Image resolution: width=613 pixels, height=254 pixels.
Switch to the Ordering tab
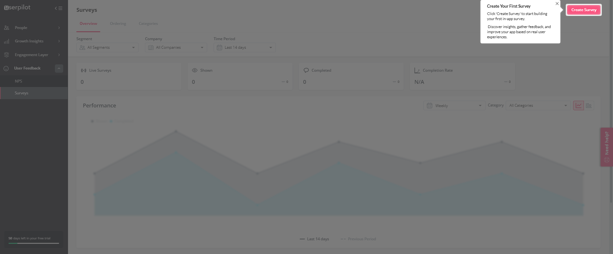[118, 24]
